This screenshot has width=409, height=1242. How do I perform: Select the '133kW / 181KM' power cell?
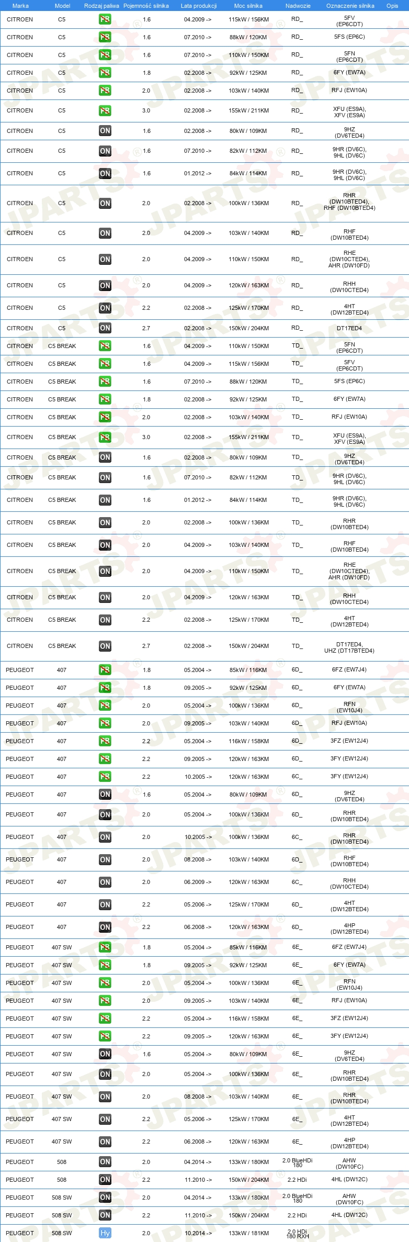pyautogui.click(x=248, y=1233)
